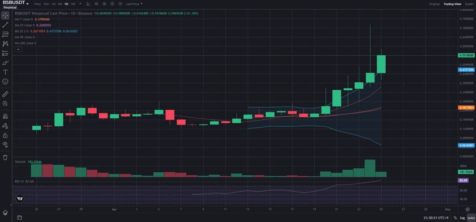Toggle log scale mode
This screenshot has height=222, width=476.
pyautogui.click(x=462, y=218)
